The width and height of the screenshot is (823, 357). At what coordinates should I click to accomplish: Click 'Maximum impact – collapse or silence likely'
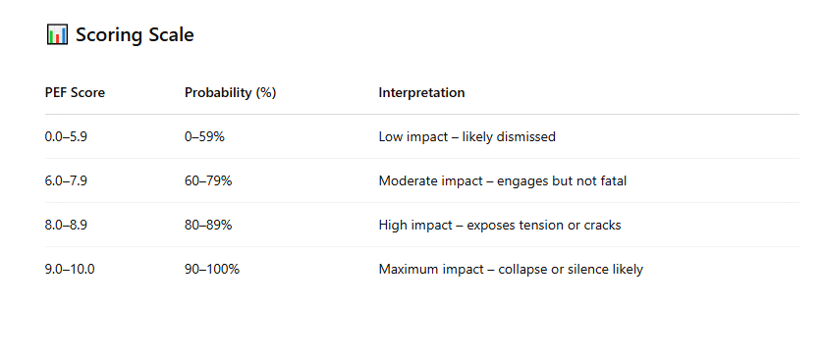point(511,269)
